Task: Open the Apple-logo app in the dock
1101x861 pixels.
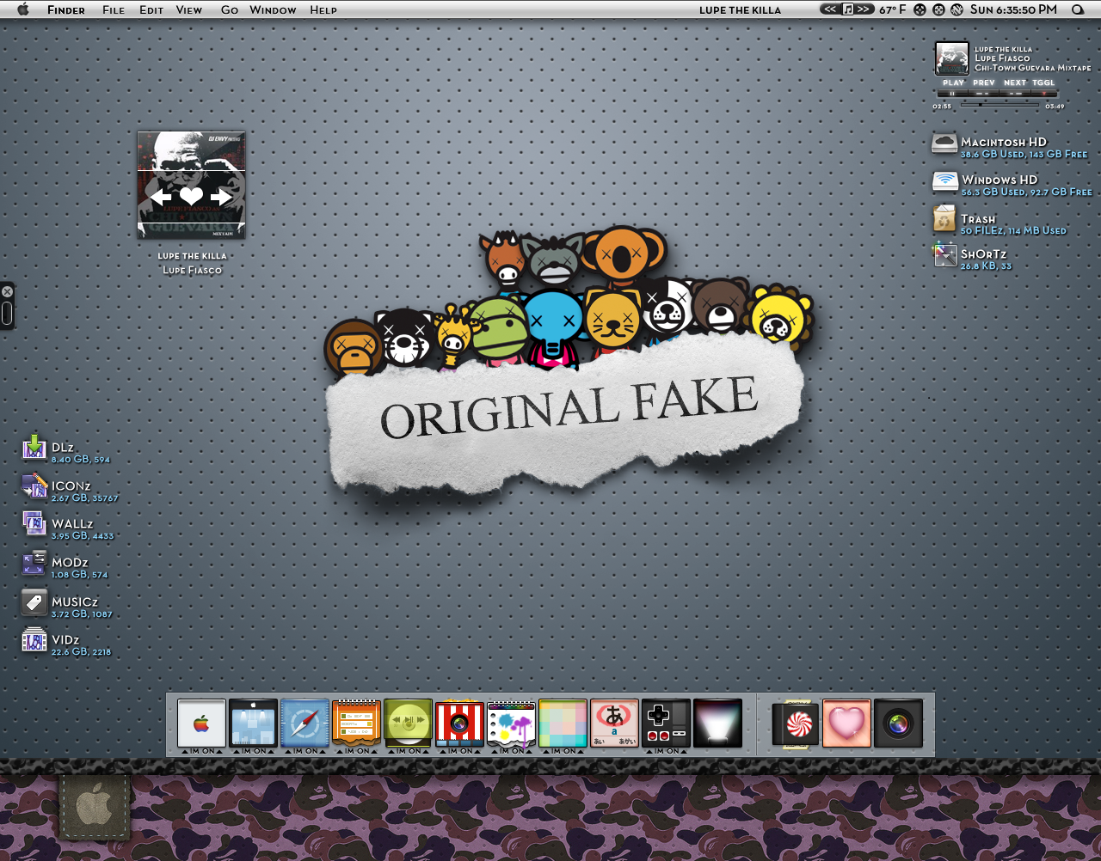Action: point(201,724)
